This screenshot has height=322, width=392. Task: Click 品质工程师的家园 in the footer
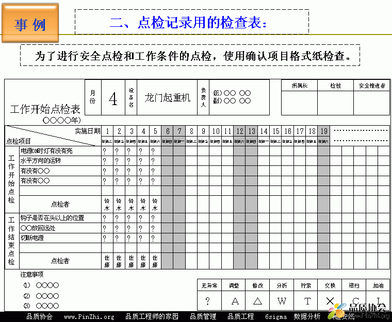pos(152,316)
